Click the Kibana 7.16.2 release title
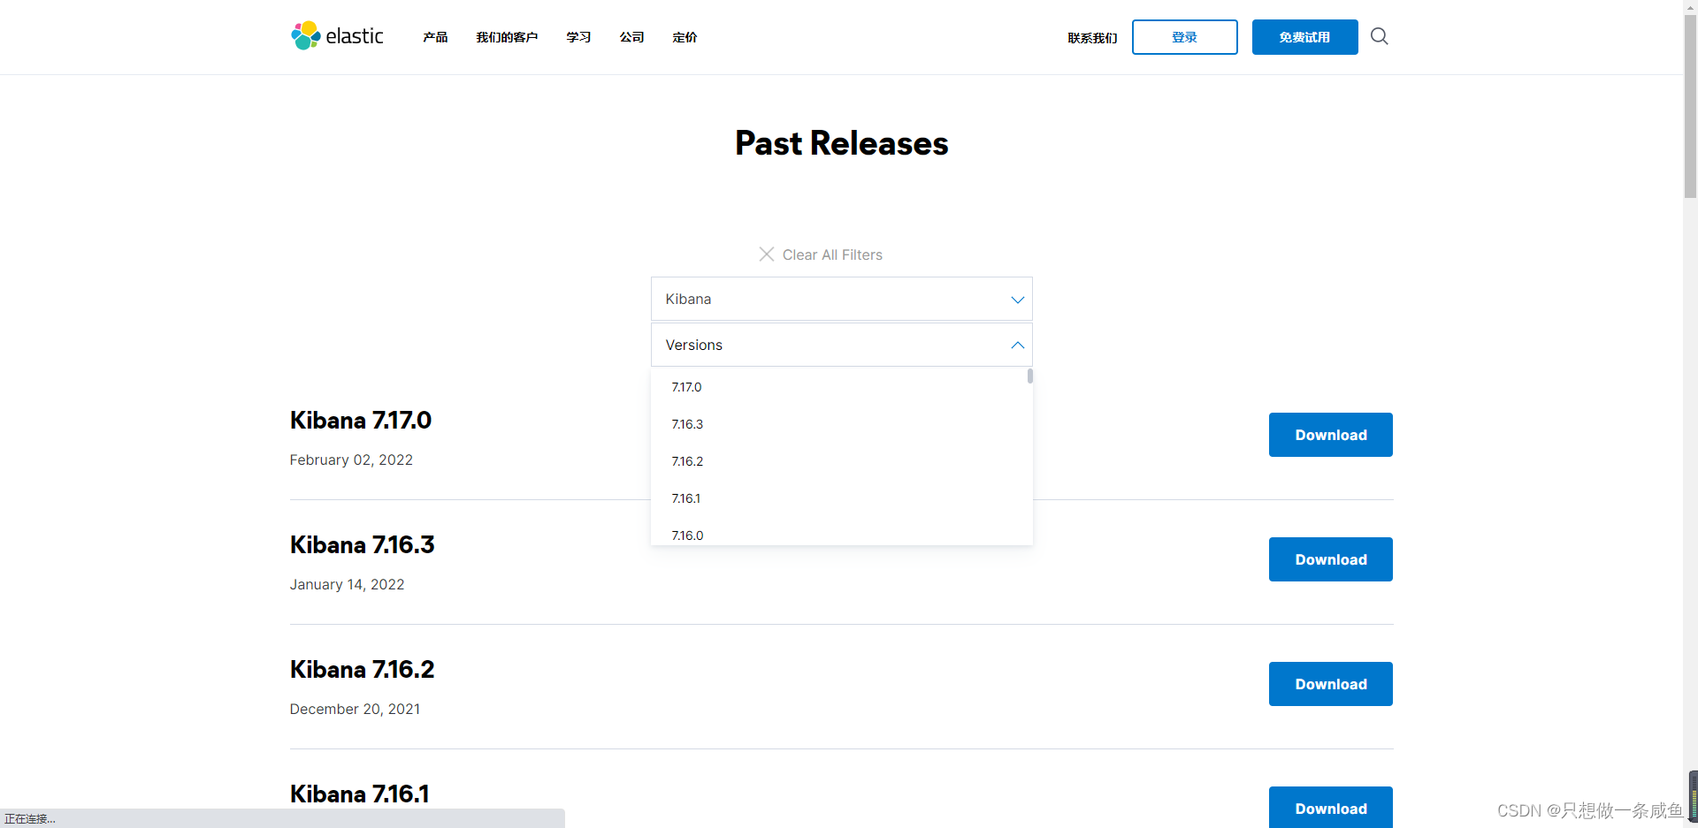Screen dimensions: 1698x828 [x=363, y=670]
